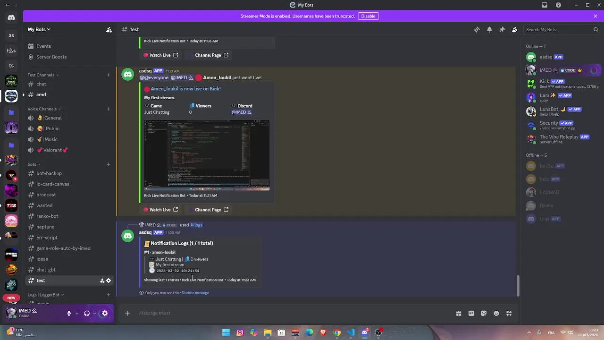Open the chat-gpt channel
Screen dimensions: 604x340
[x=68, y=270]
